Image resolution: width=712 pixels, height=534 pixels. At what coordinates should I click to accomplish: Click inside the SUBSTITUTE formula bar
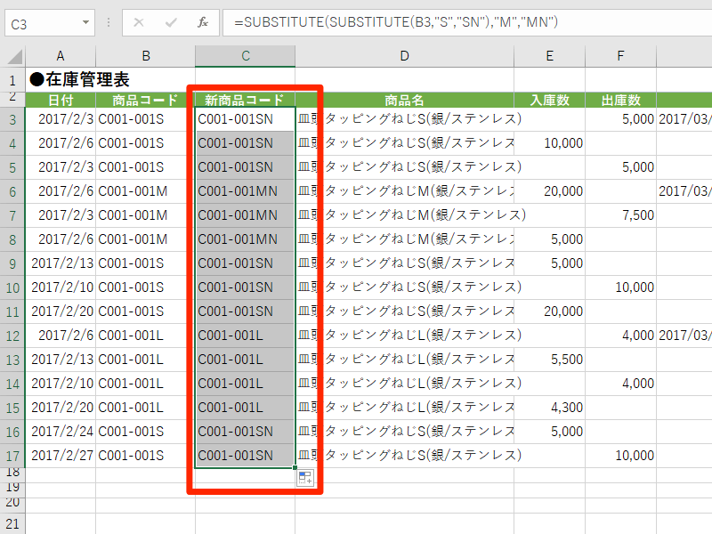(x=467, y=22)
